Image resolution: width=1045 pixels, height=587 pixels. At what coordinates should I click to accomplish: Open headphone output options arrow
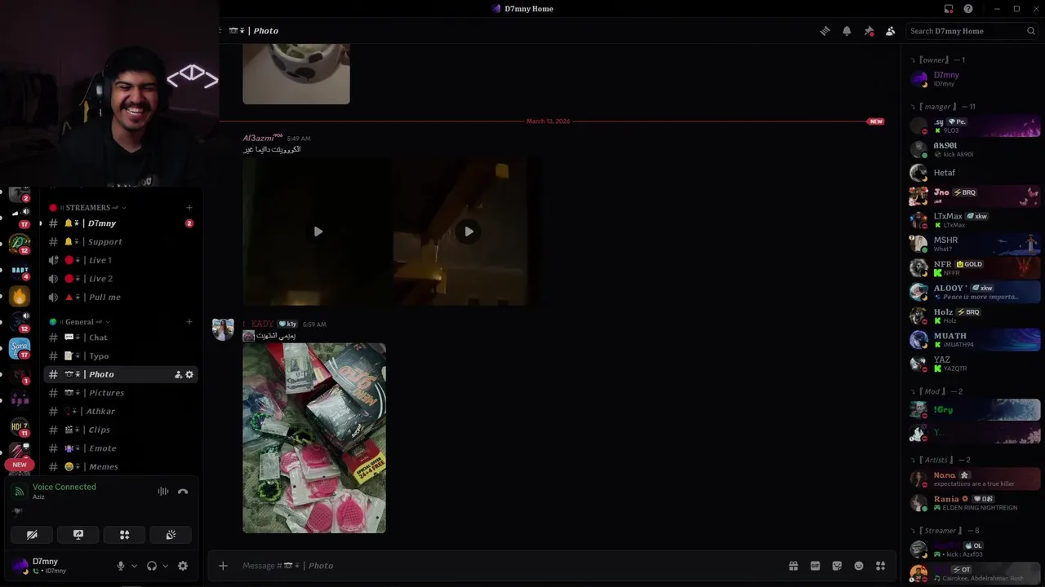click(x=165, y=566)
